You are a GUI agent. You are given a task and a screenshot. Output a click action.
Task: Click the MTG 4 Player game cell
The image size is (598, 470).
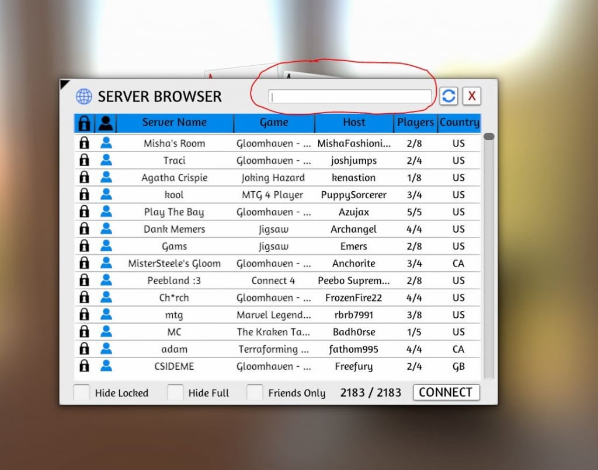click(x=272, y=195)
